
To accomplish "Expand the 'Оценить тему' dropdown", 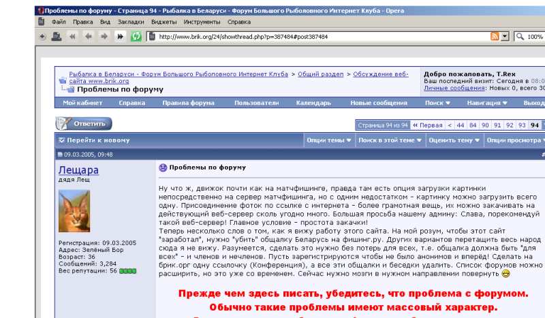I will tap(454, 140).
